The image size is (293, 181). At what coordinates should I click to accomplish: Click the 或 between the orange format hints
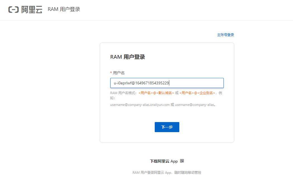click(x=177, y=93)
